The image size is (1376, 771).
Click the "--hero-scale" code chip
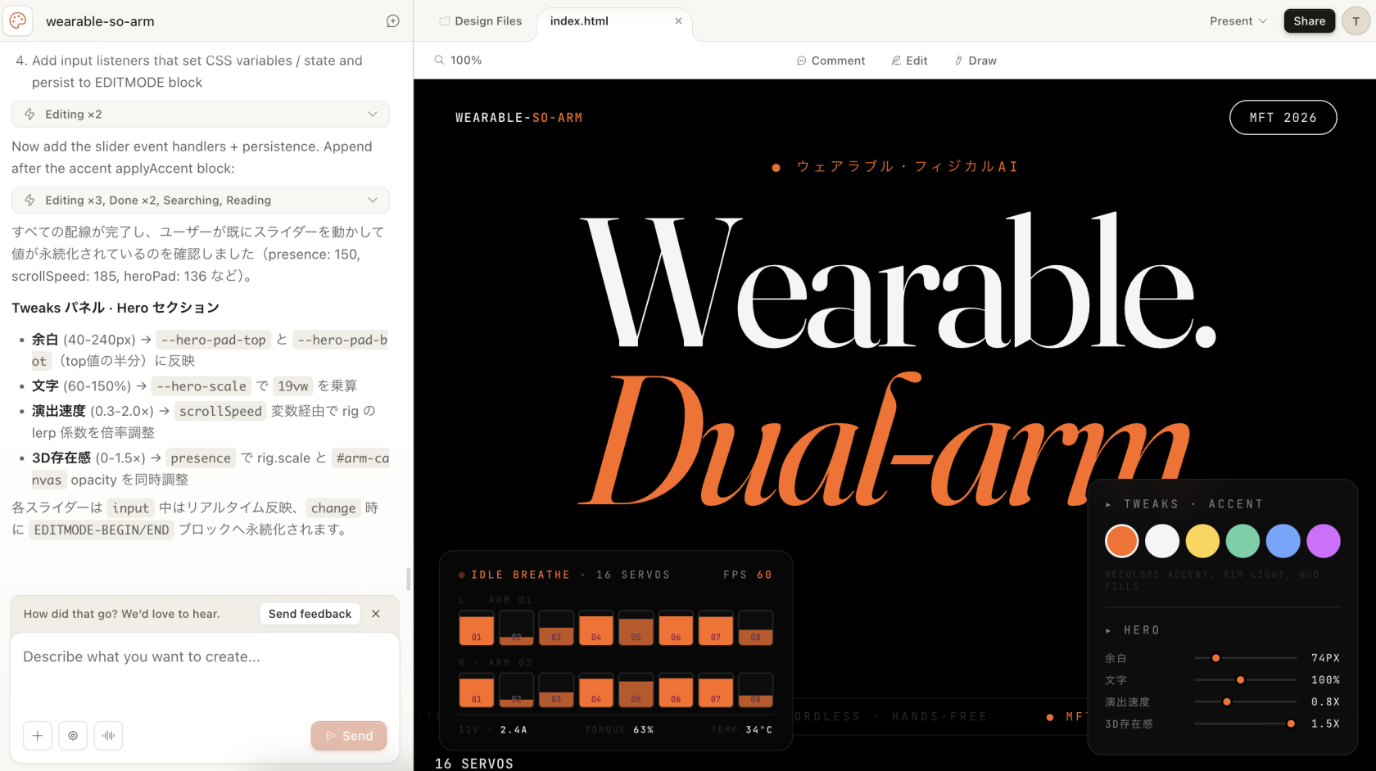(x=201, y=386)
